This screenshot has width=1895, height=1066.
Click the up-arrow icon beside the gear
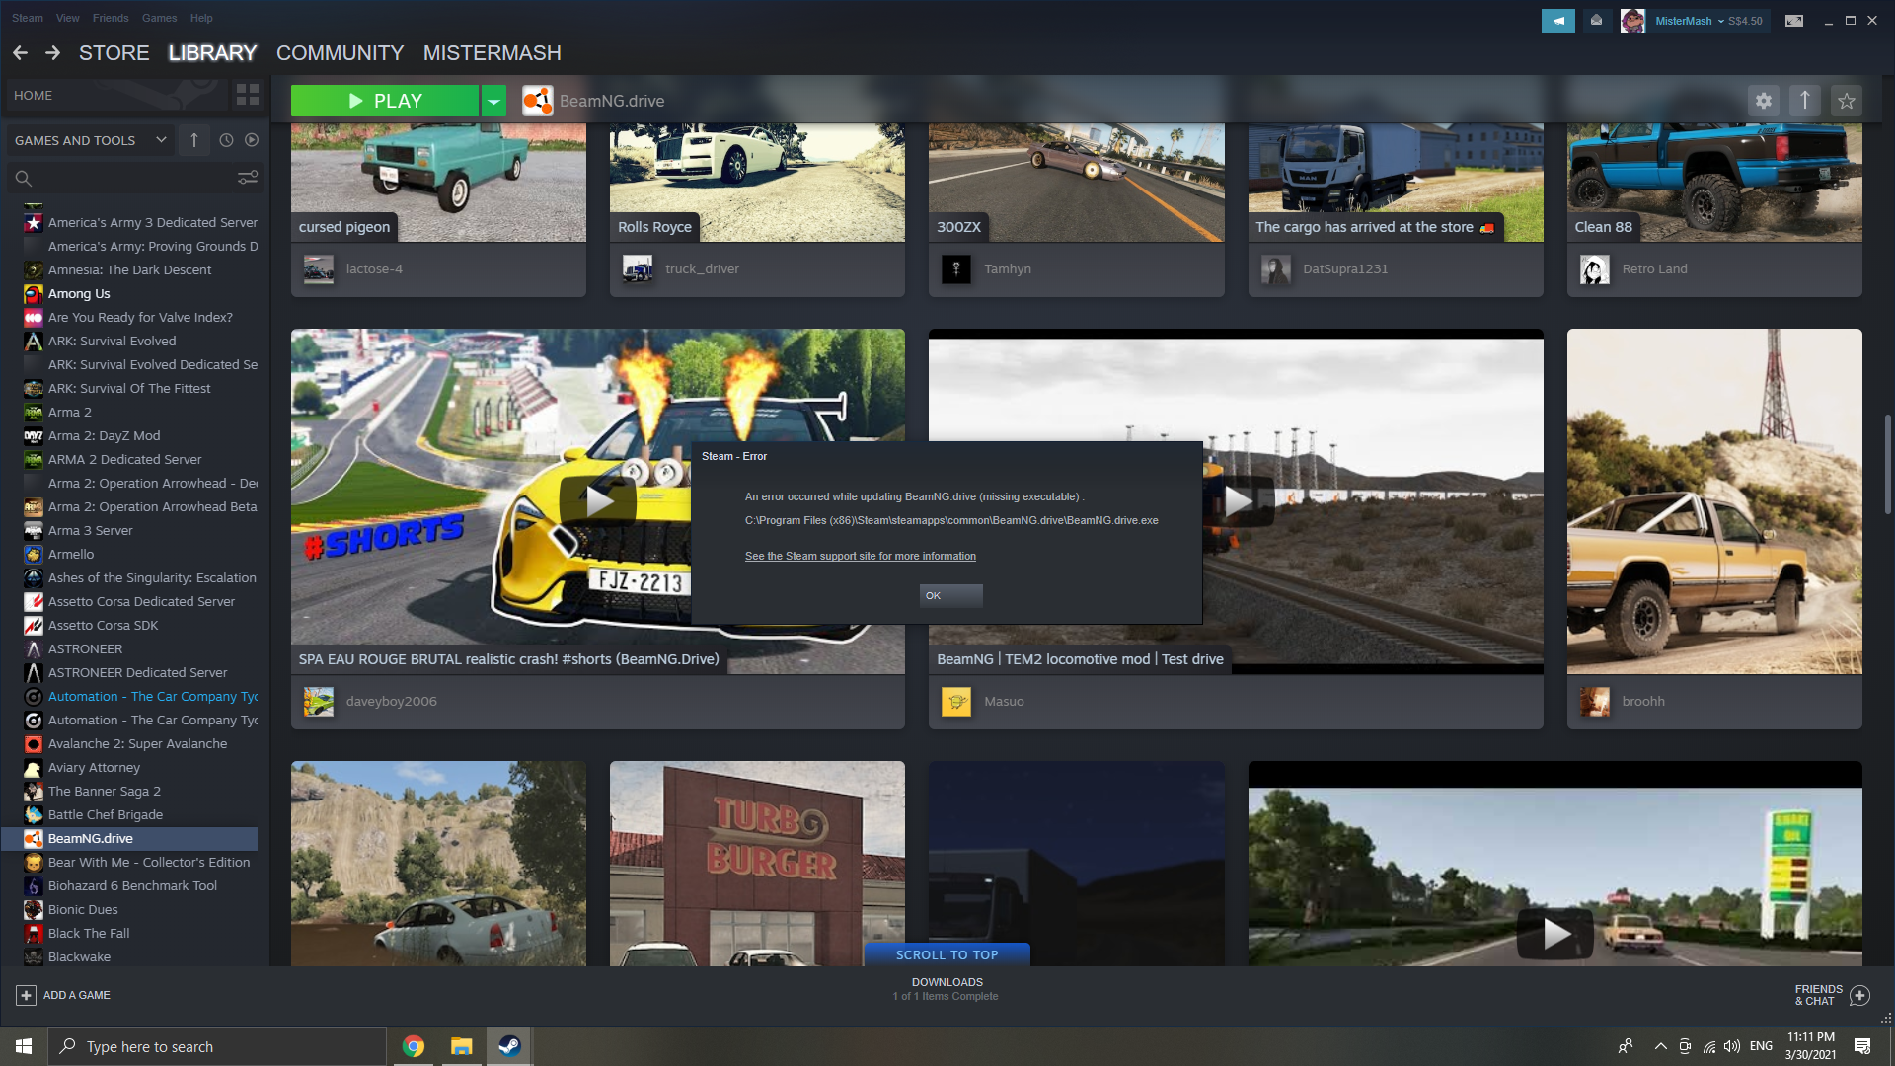[1805, 101]
